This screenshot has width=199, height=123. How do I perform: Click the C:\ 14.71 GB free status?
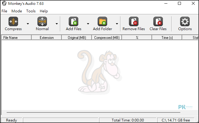point(176,120)
